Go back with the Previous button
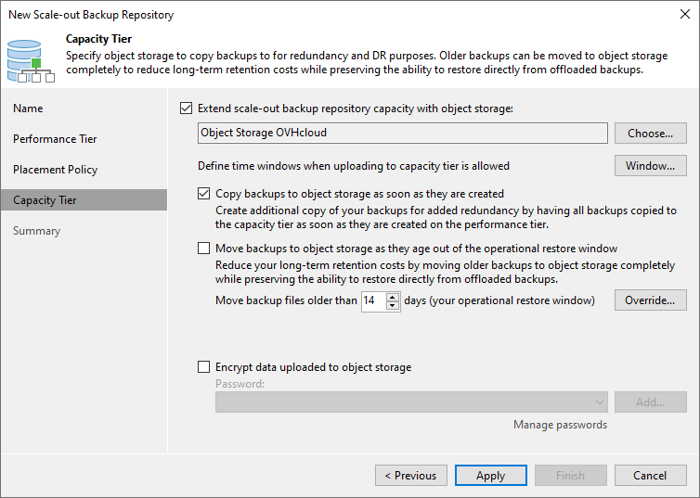Viewport: 700px width, 498px height. point(410,476)
